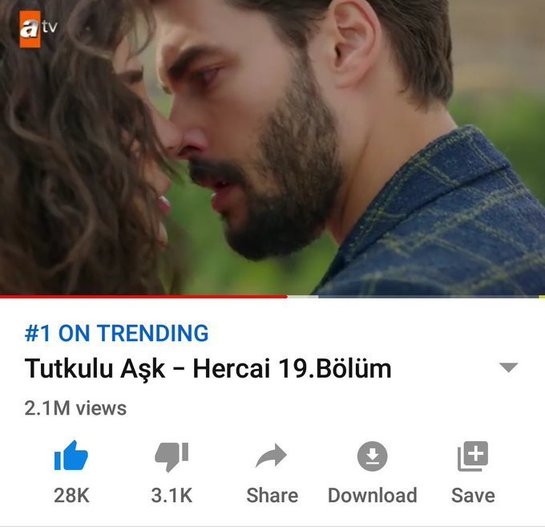Seek to the unplayed part of progress bar
This screenshot has height=527, width=545.
(x=427, y=297)
